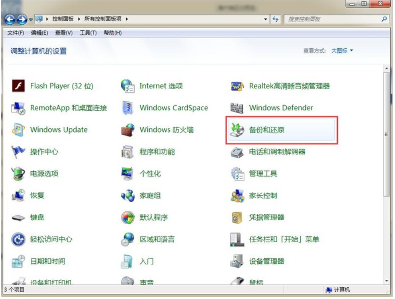Image resolution: width=395 pixels, height=299 pixels.
Task: Refresh the address bar view
Action: (x=276, y=19)
